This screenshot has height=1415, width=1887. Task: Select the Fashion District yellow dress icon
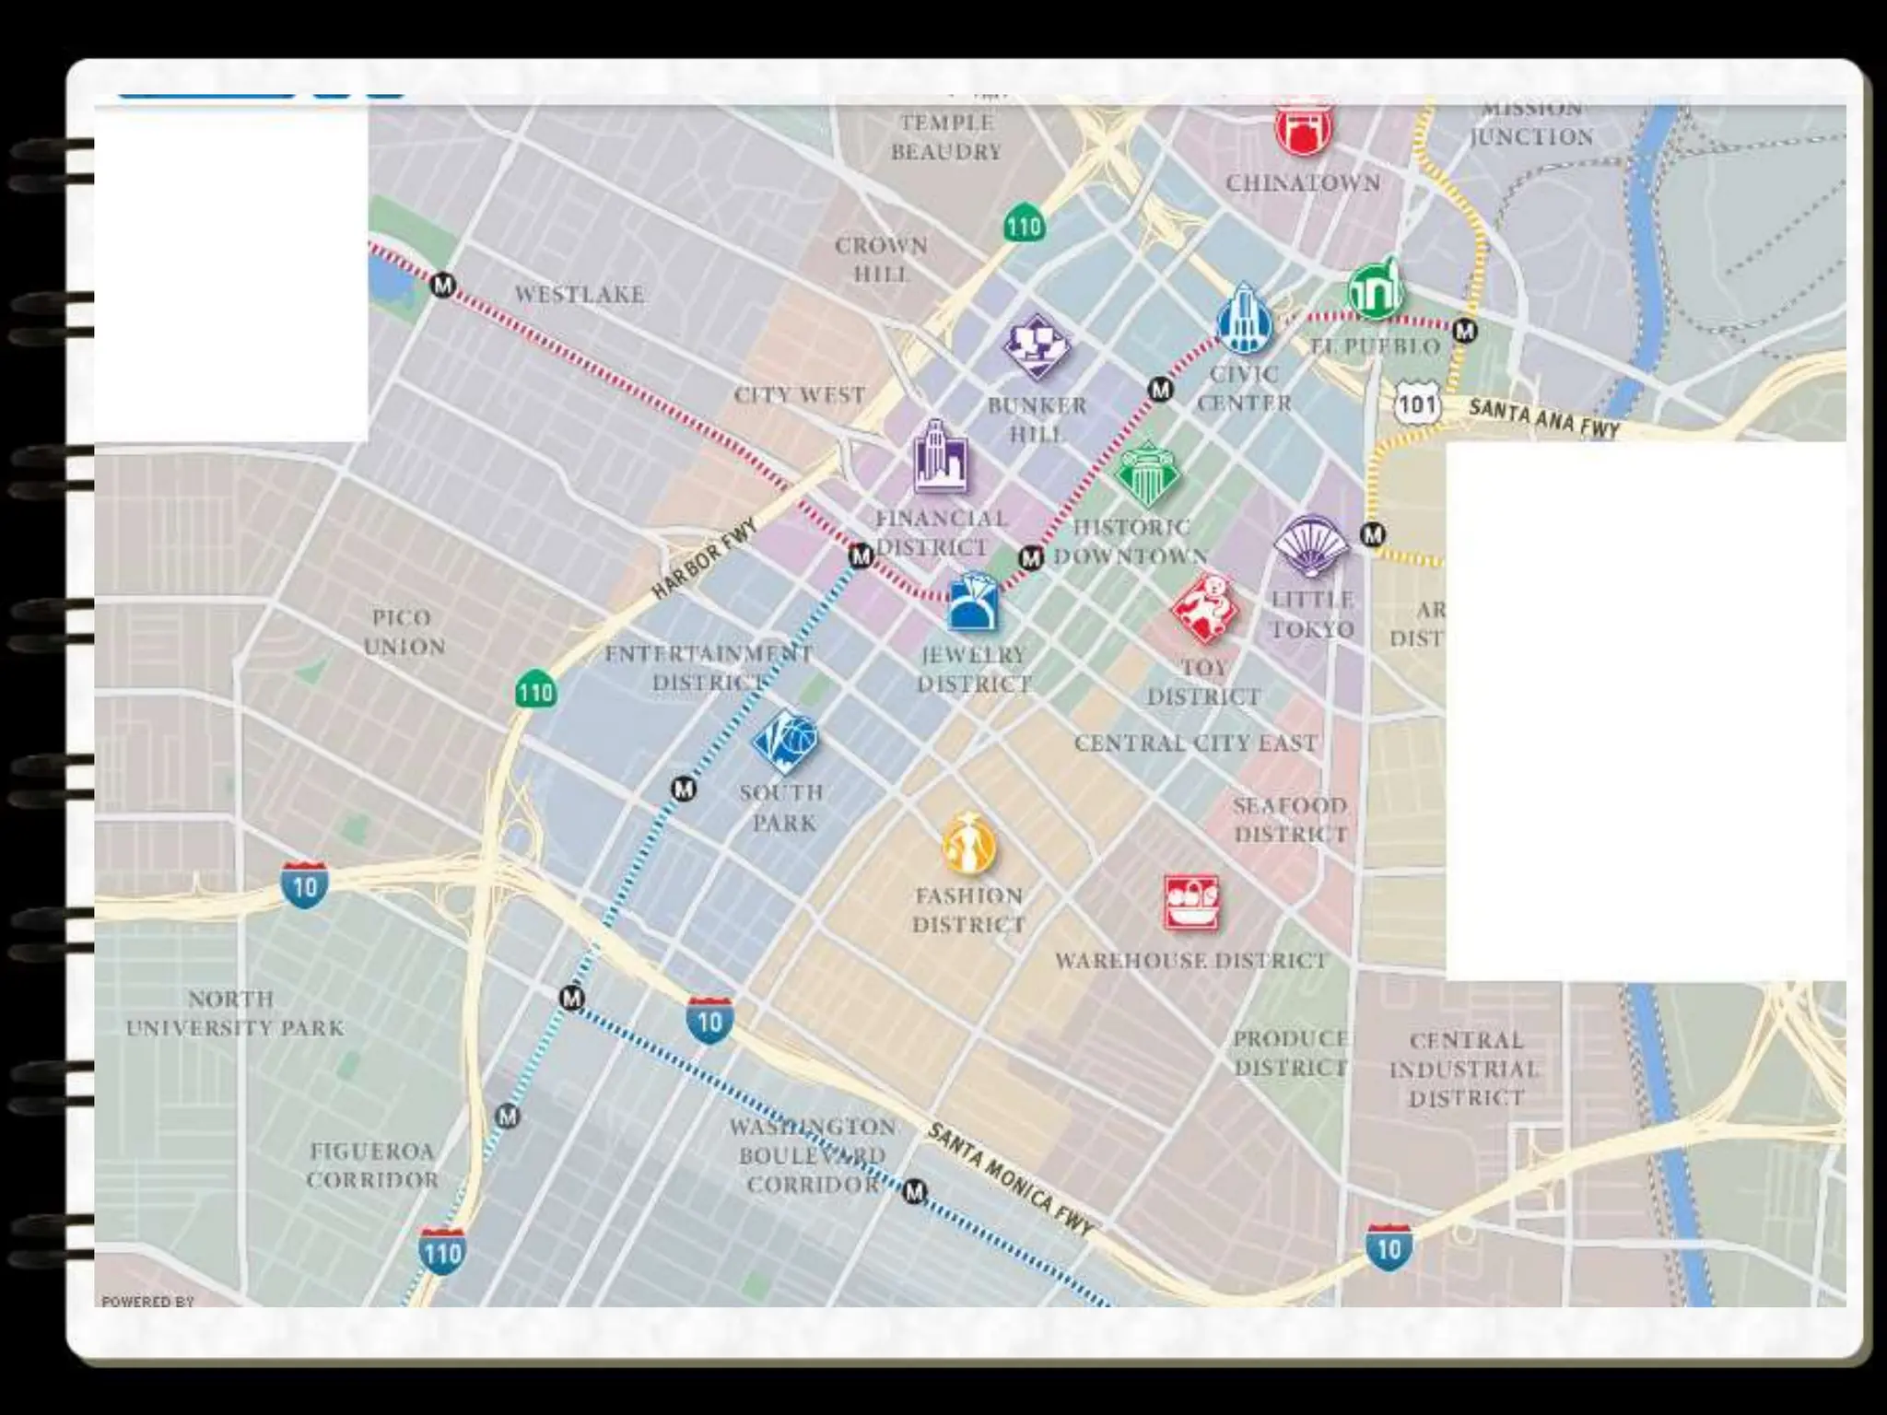coord(968,844)
